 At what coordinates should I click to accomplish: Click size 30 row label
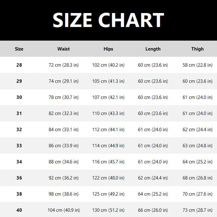coord(19,97)
